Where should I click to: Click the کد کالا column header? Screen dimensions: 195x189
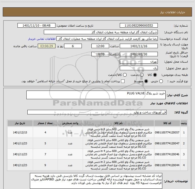coord(167,123)
